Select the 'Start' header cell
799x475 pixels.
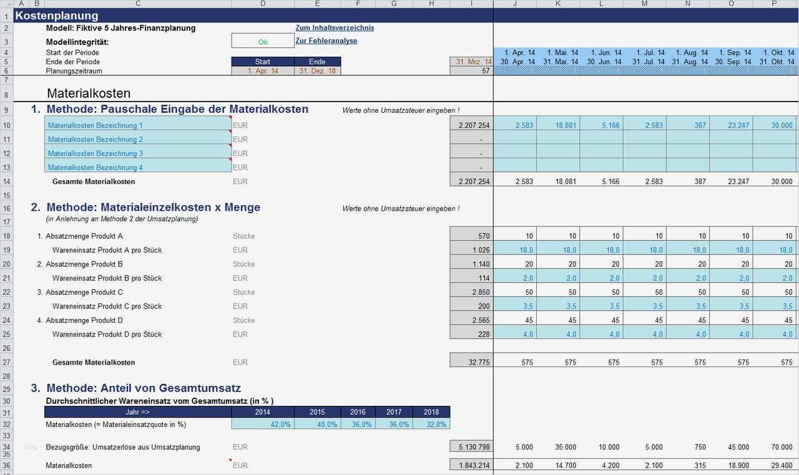pyautogui.click(x=263, y=62)
